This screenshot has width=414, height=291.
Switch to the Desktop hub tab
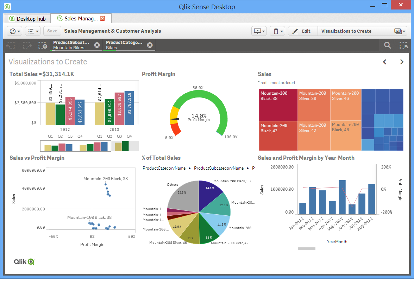pyautogui.click(x=27, y=19)
